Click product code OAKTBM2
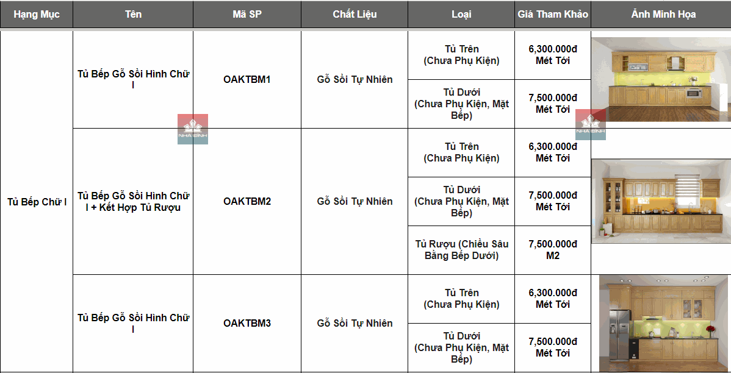 [247, 201]
